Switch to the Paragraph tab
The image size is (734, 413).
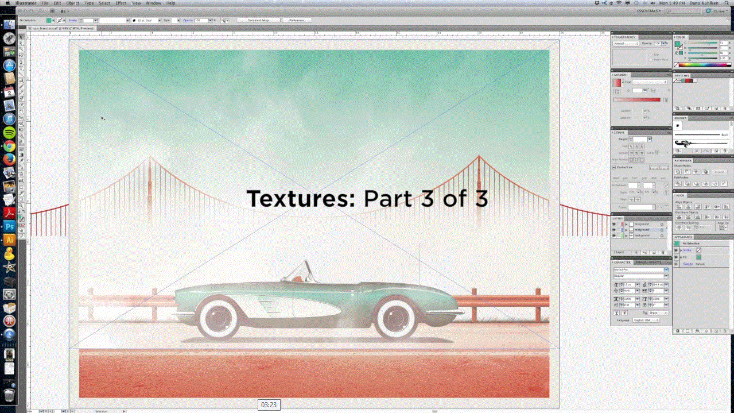point(642,263)
